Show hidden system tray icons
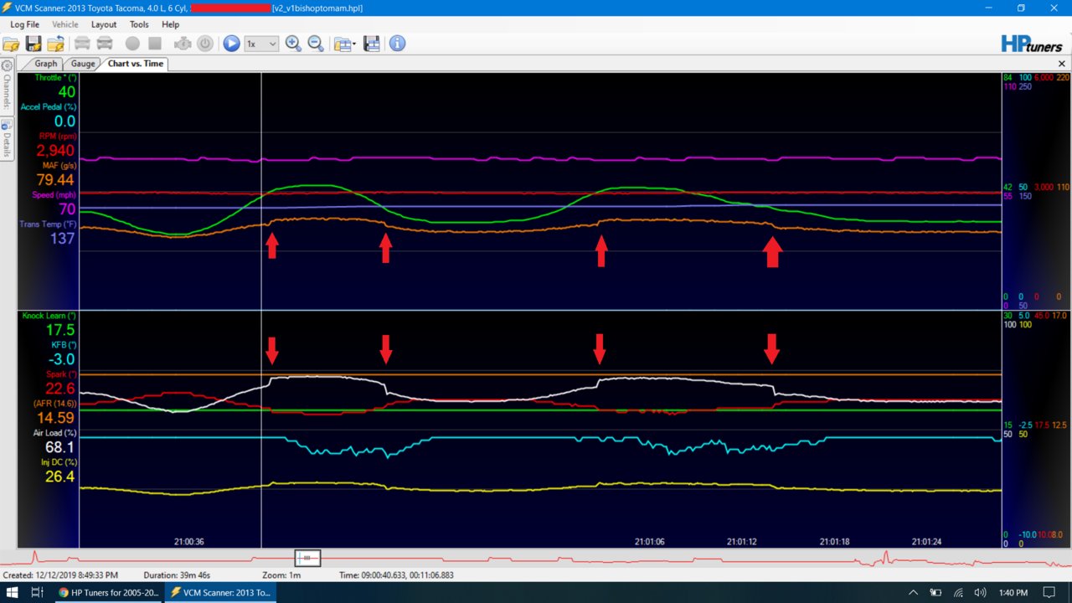1072x603 pixels. click(x=913, y=592)
